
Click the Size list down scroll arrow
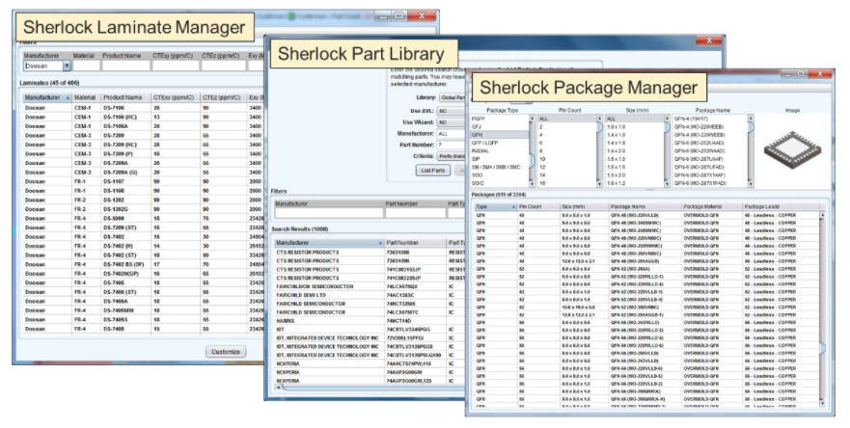pyautogui.click(x=668, y=184)
